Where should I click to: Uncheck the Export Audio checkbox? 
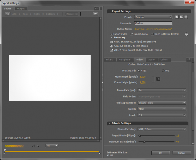pyautogui.click(x=132, y=34)
